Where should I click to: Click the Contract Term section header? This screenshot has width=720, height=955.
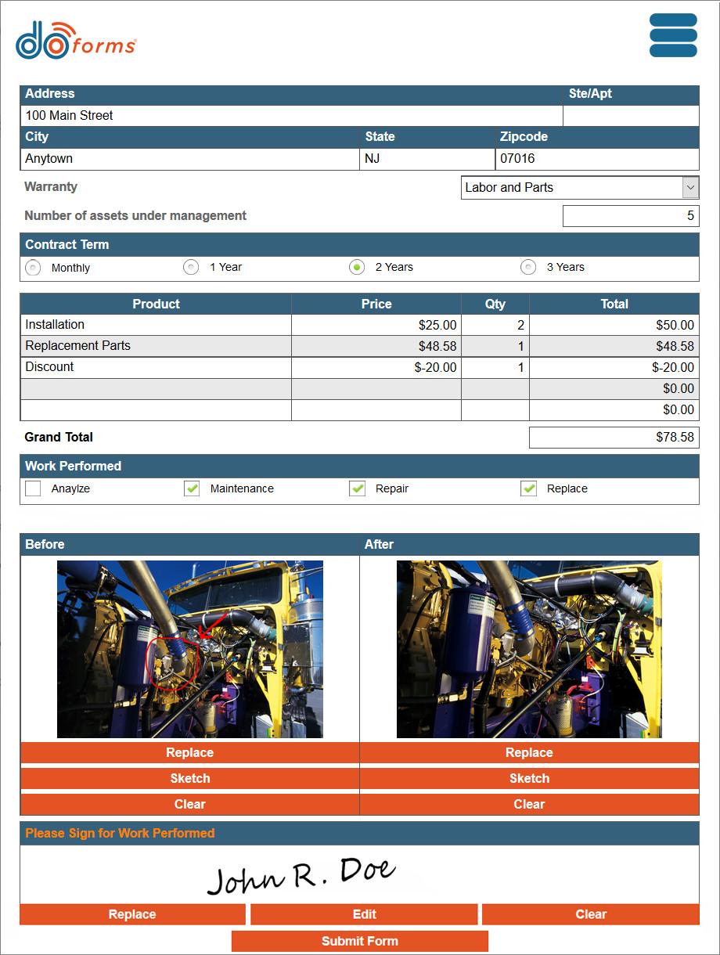pos(359,245)
